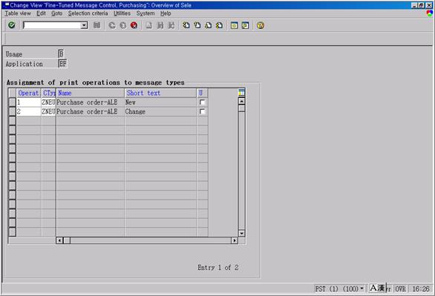Click table vertical scrollbar down arrow
435x296 pixels.
[x=242, y=234]
